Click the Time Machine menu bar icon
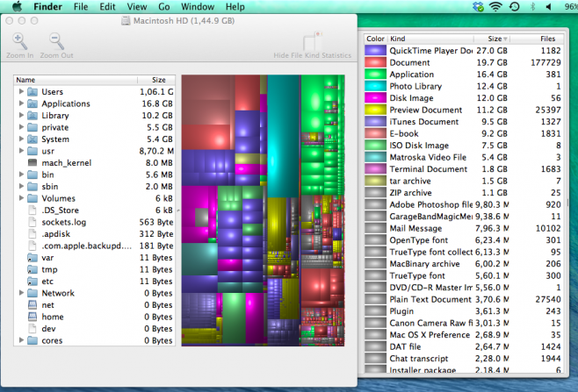The image size is (578, 392). [x=514, y=7]
